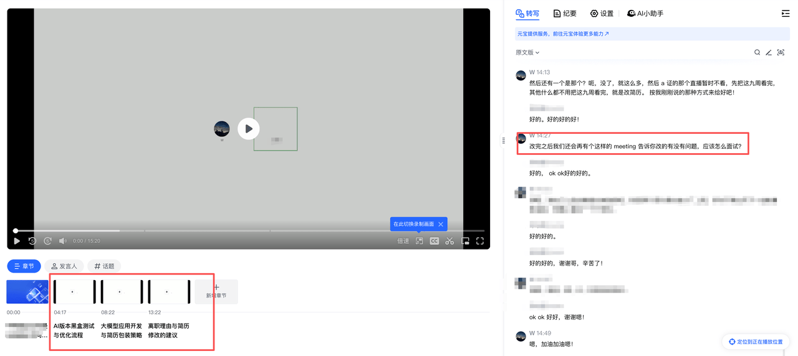The image size is (798, 356).
Task: Rewind the recording with the skip-back icon
Action: coord(32,241)
